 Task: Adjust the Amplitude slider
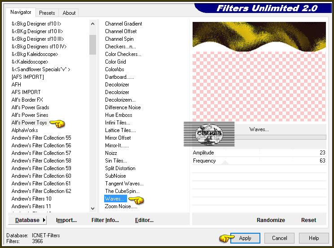coord(259,153)
